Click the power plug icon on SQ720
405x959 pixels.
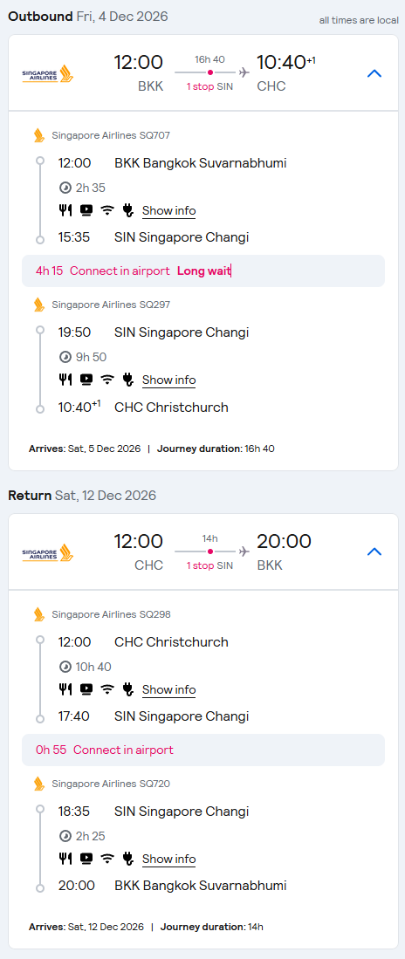click(x=127, y=859)
